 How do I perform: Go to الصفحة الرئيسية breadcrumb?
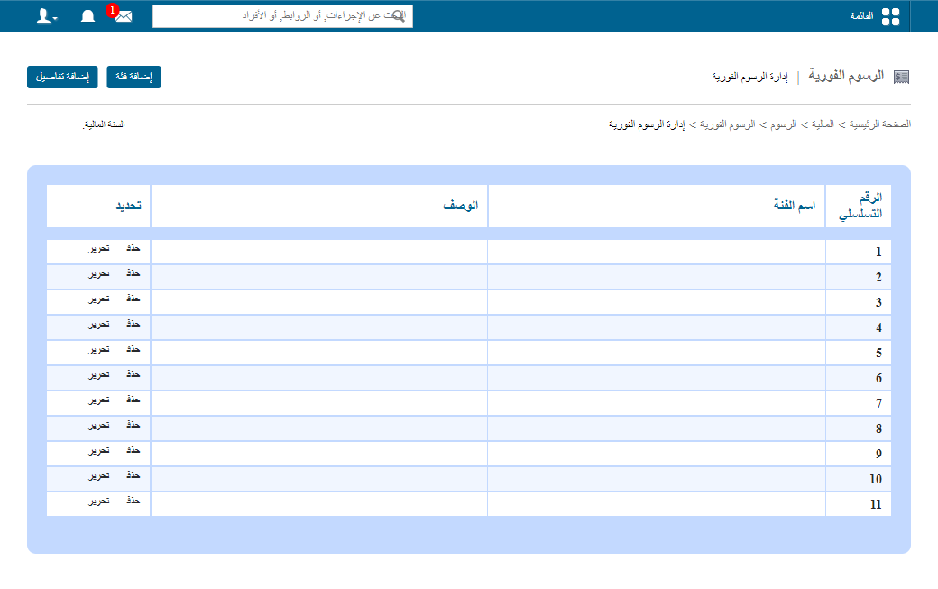[x=880, y=124]
